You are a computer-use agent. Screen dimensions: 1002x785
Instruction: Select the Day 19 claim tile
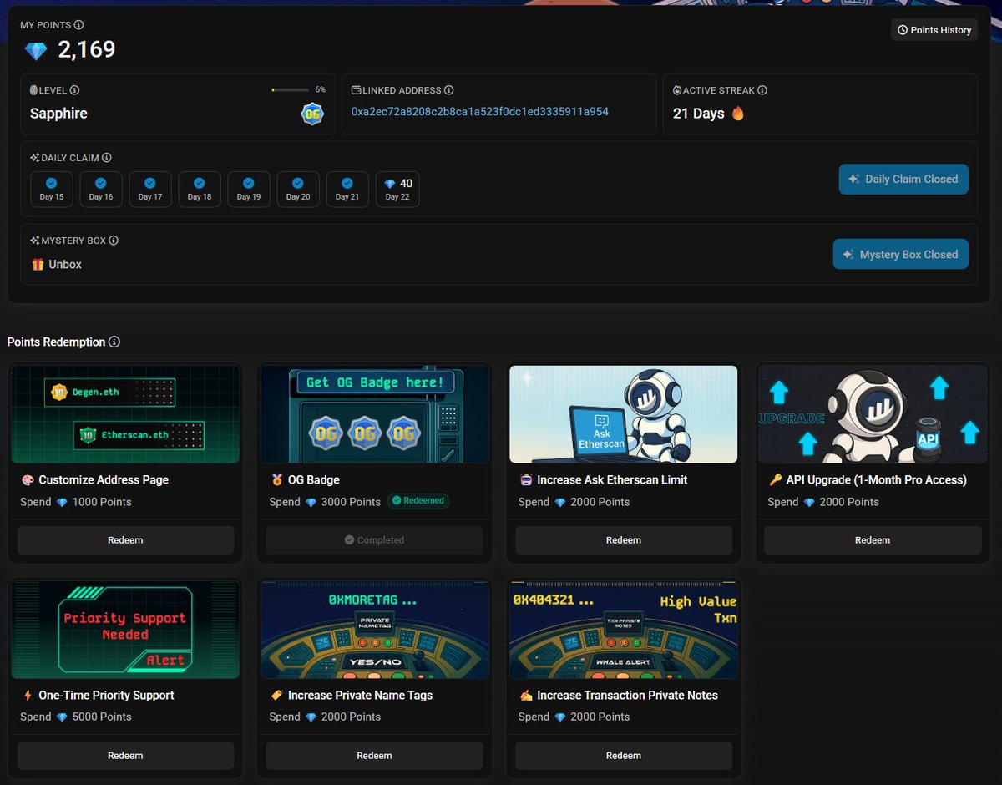point(249,189)
